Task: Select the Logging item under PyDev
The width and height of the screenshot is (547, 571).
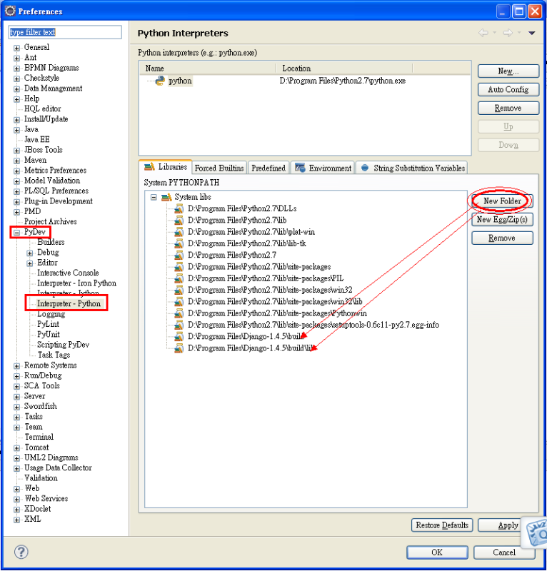Action: [x=51, y=314]
